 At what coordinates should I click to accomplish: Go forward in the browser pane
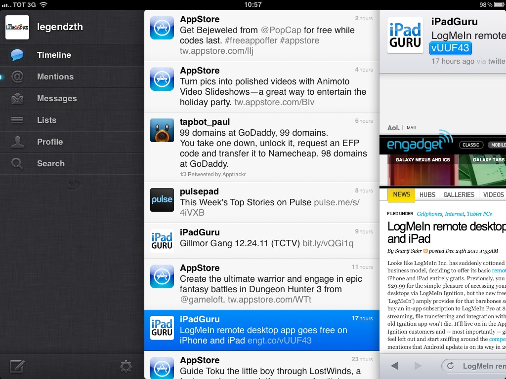tap(418, 366)
